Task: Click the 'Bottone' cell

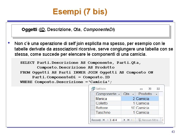Action: click(x=108, y=108)
